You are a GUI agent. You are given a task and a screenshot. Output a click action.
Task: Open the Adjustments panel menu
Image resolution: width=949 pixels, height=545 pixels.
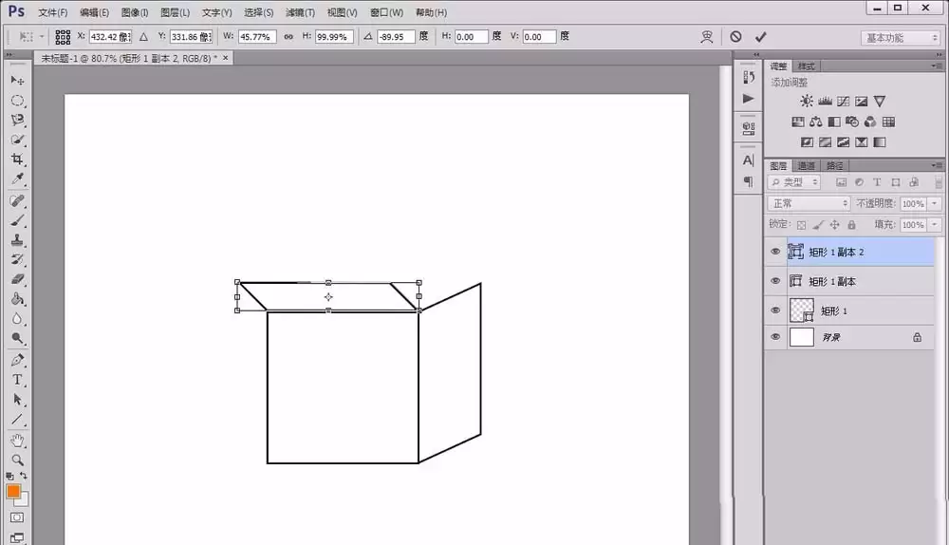click(937, 66)
